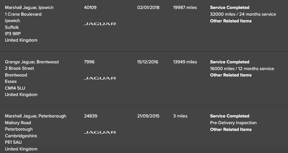Select the 32000 miles / 24 months service text
The image size is (288, 153).
coord(243,14)
